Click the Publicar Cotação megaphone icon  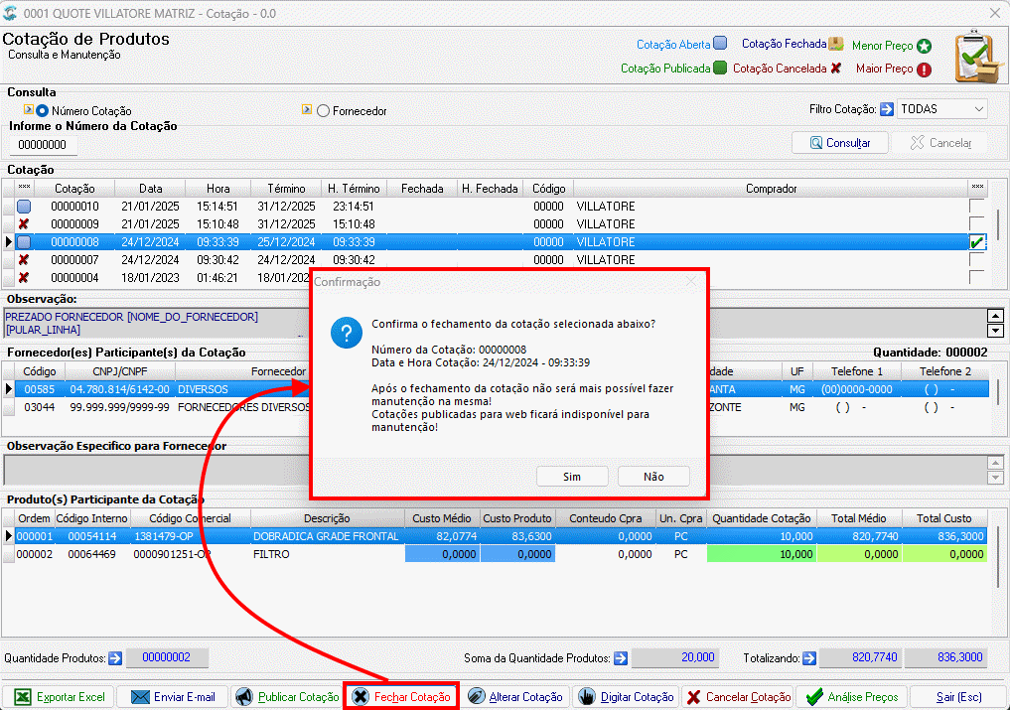click(243, 697)
